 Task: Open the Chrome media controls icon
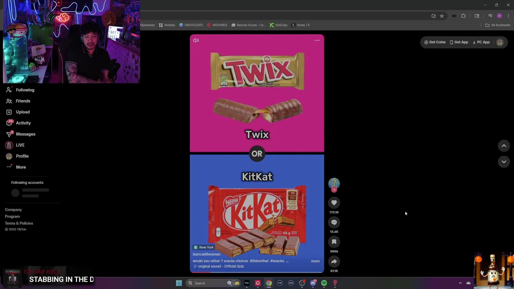tap(490, 16)
